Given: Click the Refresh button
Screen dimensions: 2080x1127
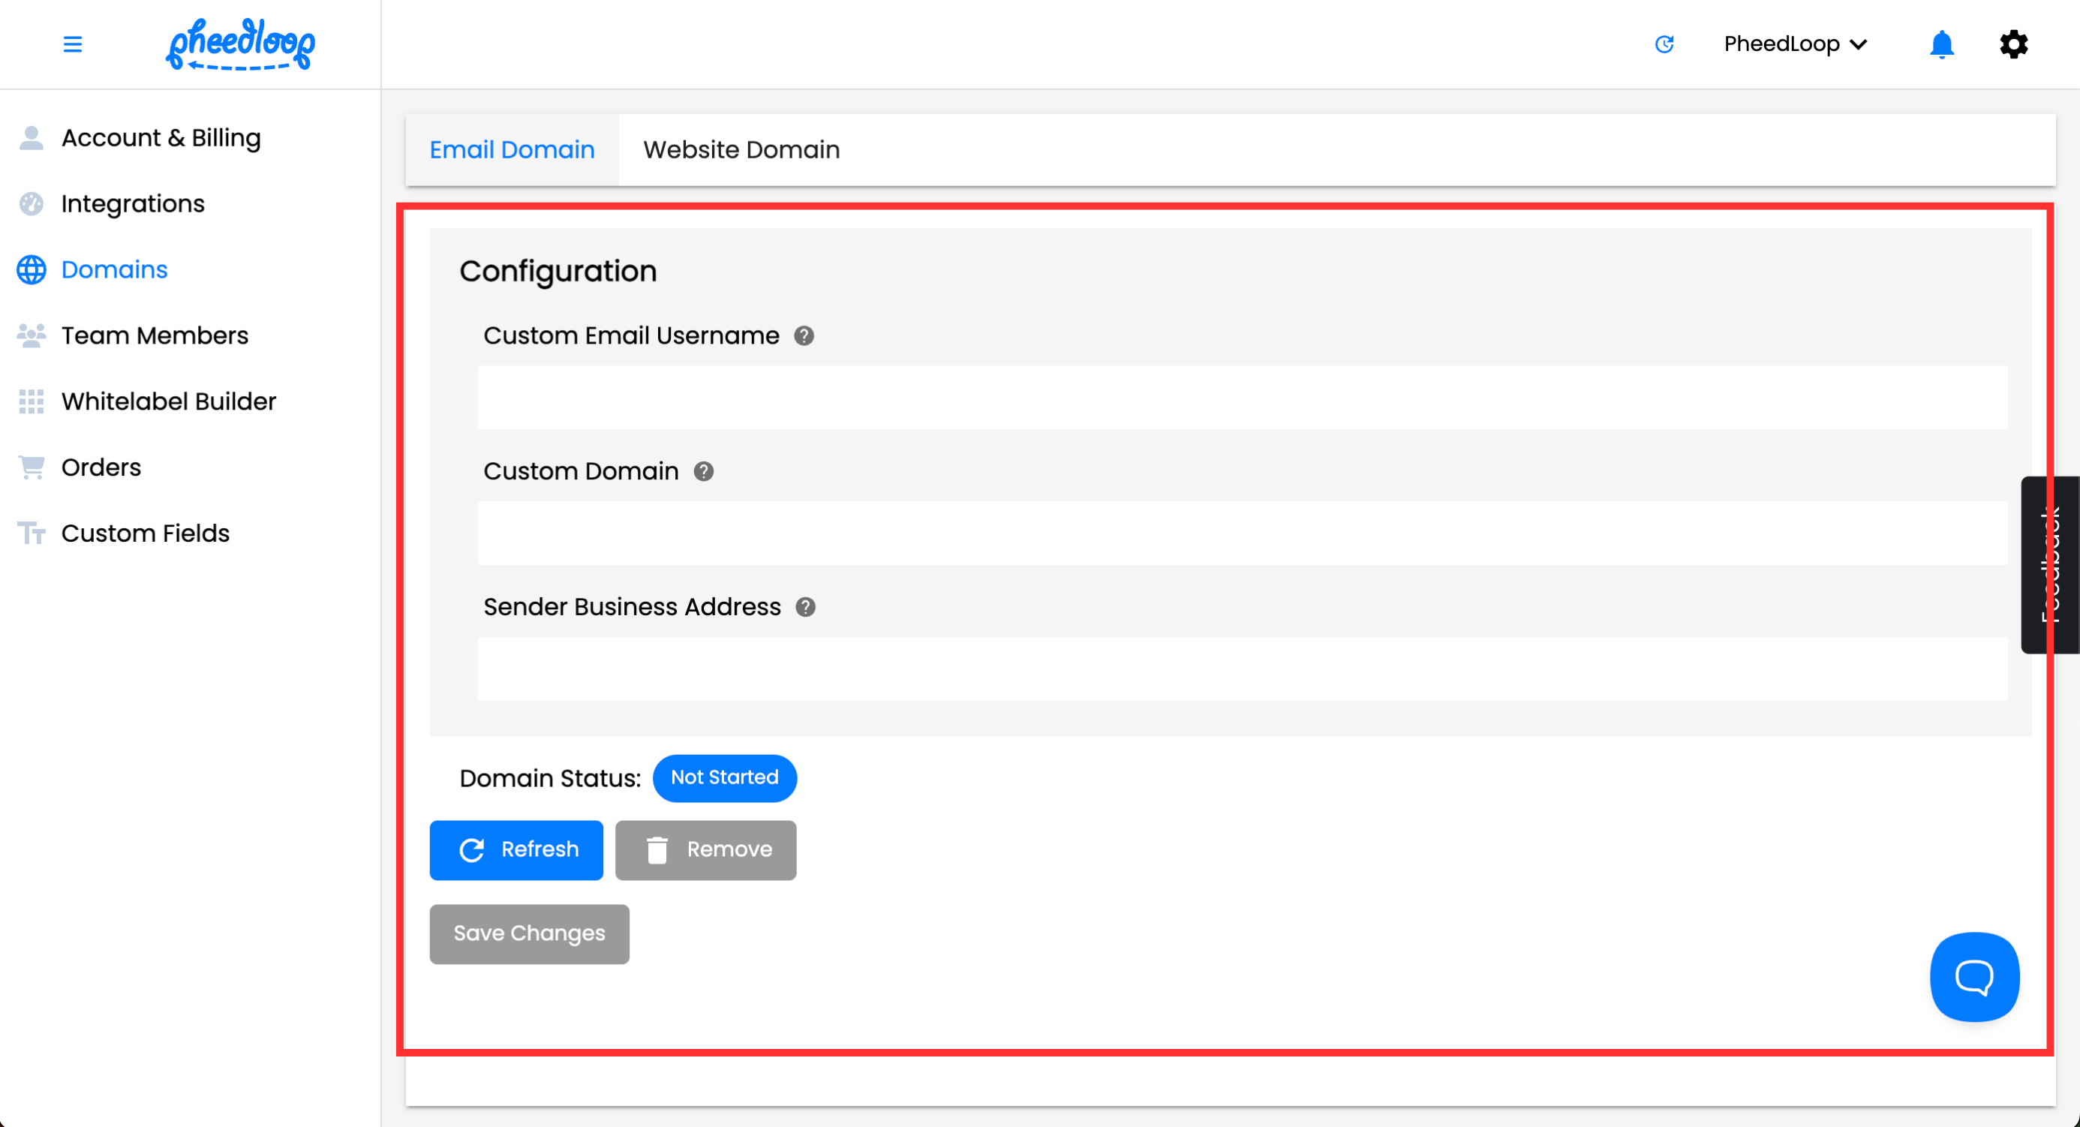Looking at the screenshot, I should pyautogui.click(x=516, y=850).
